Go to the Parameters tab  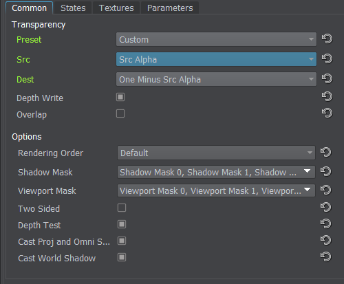[x=170, y=8]
